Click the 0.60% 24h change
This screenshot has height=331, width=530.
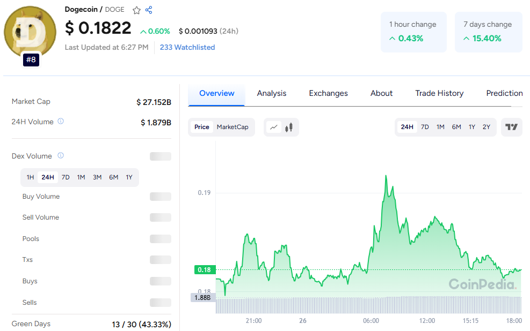(x=155, y=32)
